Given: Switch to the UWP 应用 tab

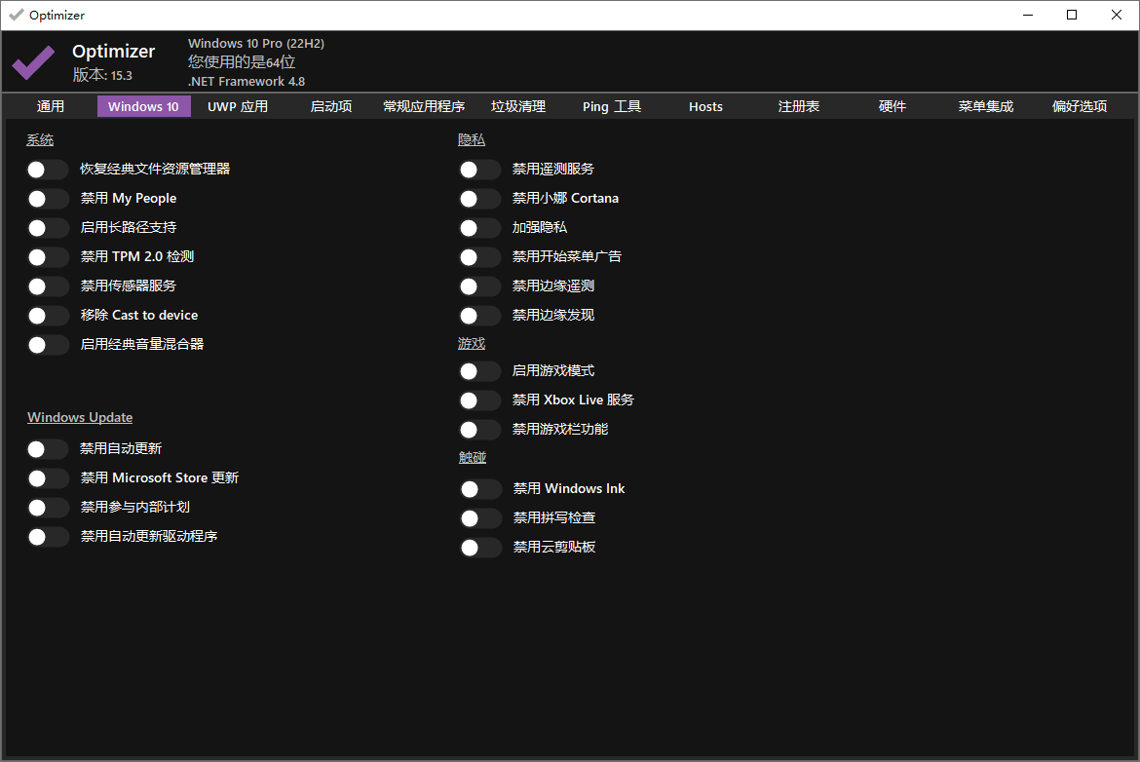Looking at the screenshot, I should coord(238,106).
